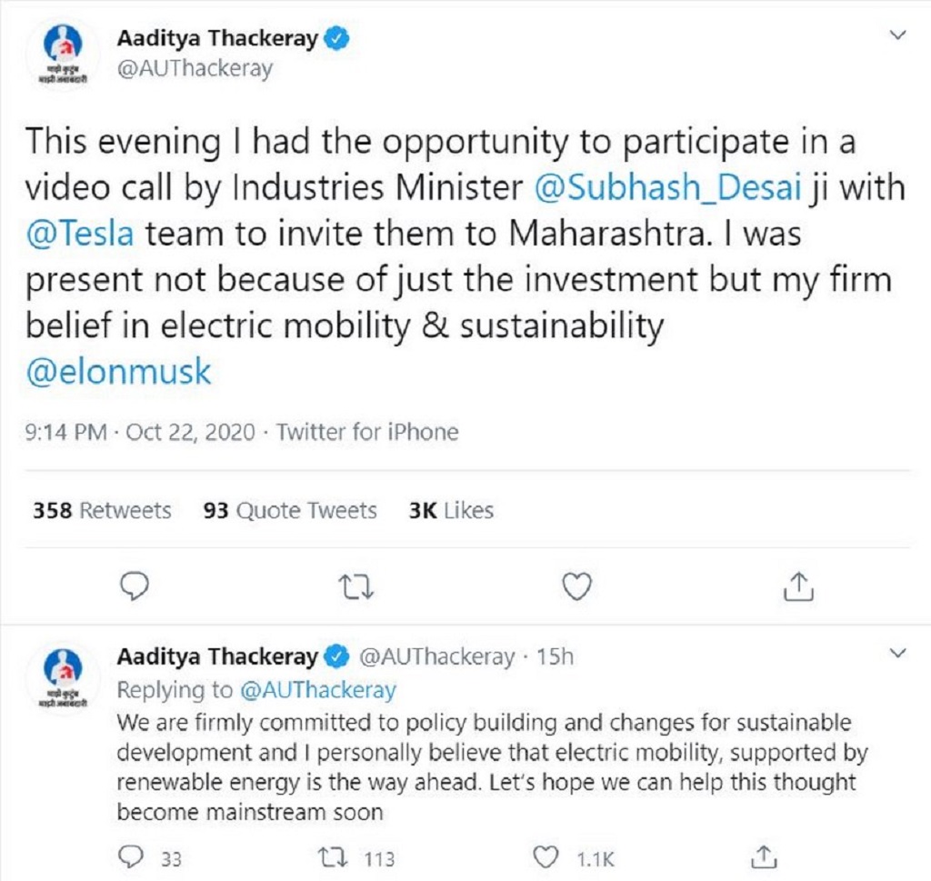Like the reply with 1.1K likes

pos(544,856)
